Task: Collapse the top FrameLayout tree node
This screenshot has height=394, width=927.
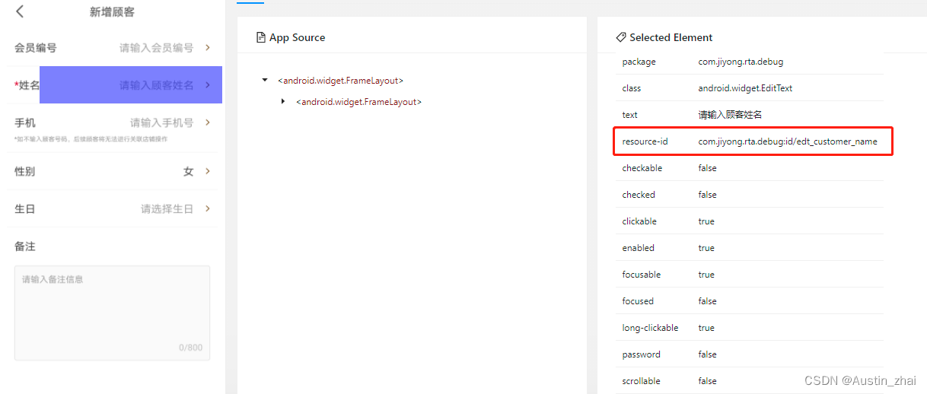Action: [265, 80]
